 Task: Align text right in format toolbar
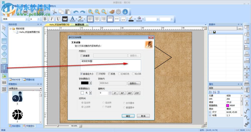tap(104, 19)
